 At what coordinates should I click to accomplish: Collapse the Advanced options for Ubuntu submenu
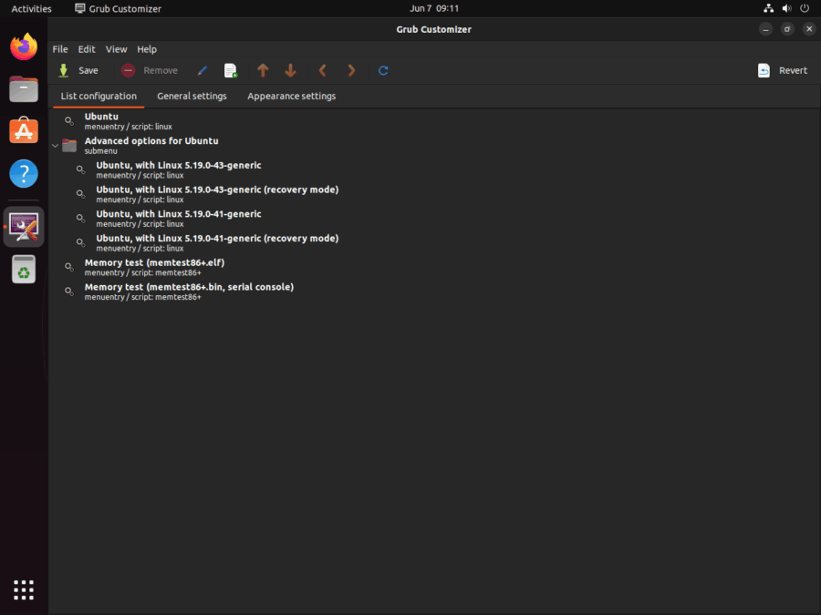click(x=55, y=145)
